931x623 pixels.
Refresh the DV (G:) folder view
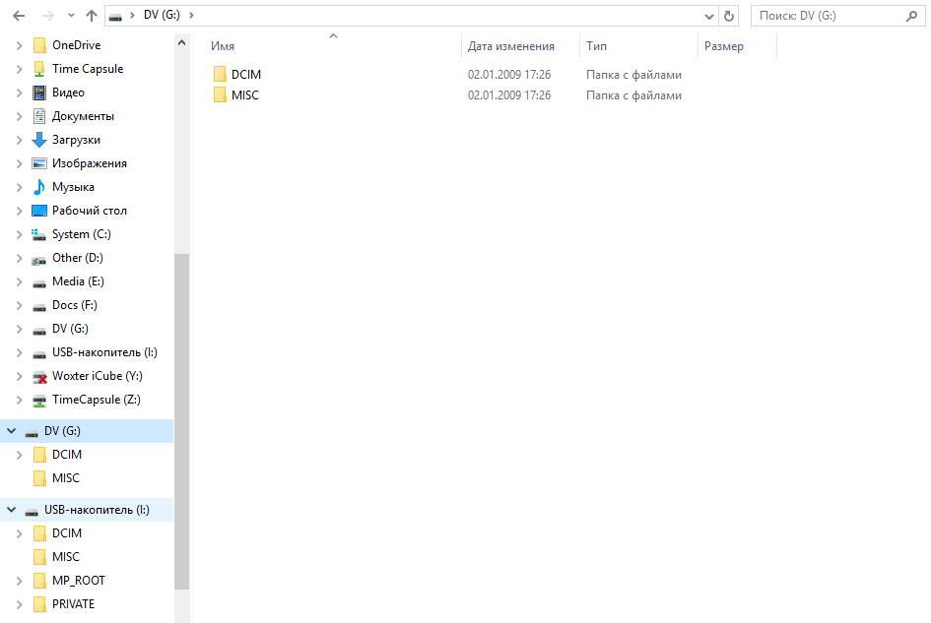(728, 16)
